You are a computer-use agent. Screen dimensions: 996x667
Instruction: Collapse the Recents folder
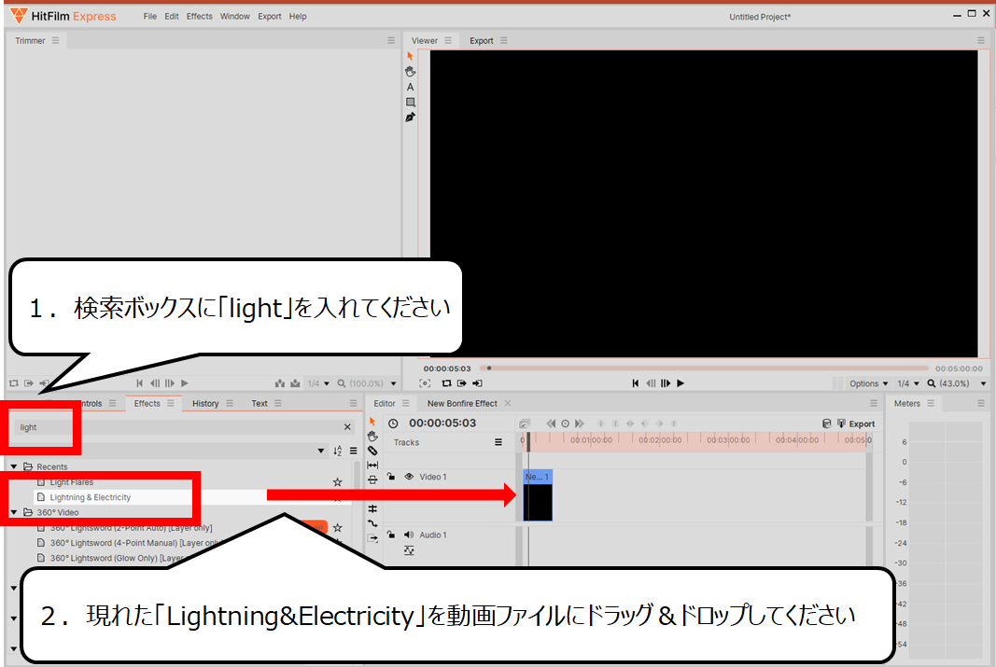[x=13, y=466]
